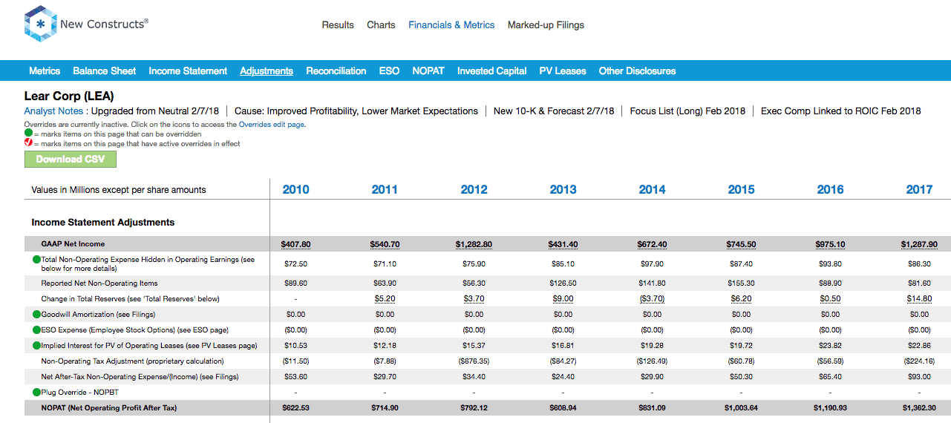Image resolution: width=951 pixels, height=423 pixels.
Task: Click 2014 Change in Total Reserves ($3.70)
Action: [652, 299]
